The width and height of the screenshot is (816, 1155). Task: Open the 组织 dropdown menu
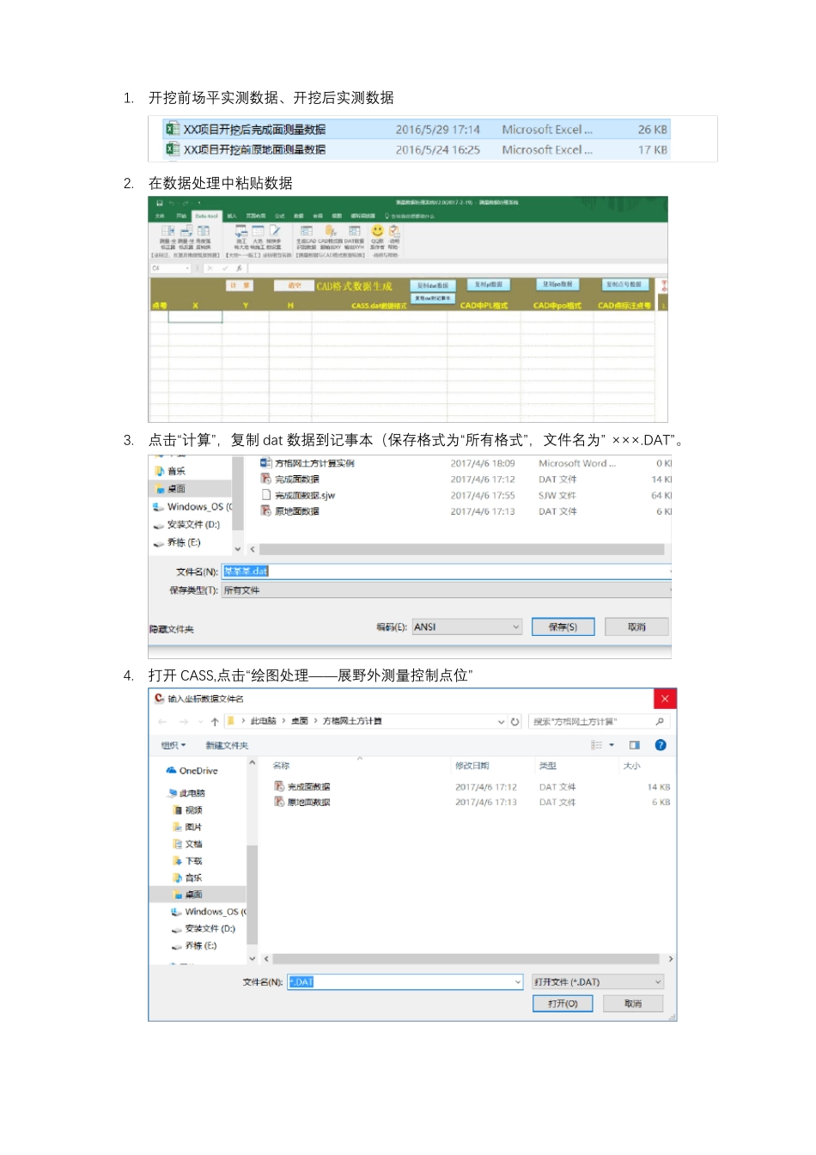click(174, 745)
